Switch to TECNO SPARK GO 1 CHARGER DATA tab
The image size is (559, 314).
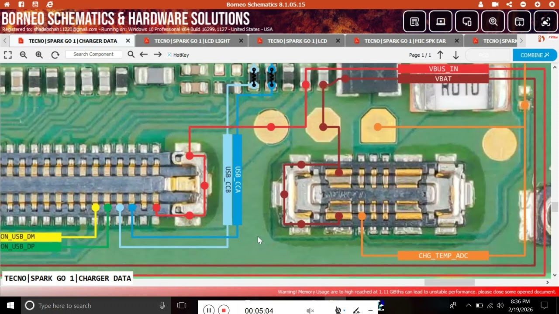(72, 41)
